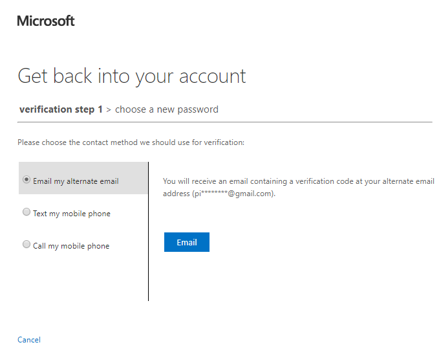Screen dimensions: 441x358
Task: Select the Email my alternate email radio button
Action: coord(27,180)
